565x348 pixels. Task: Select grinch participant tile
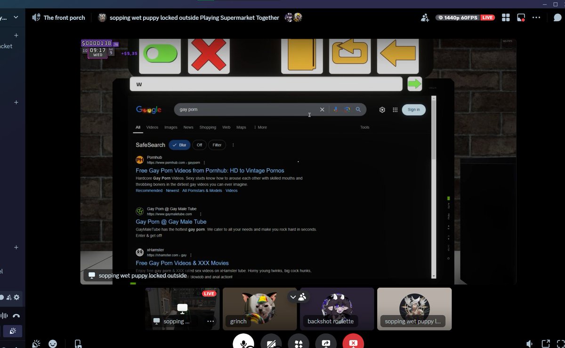point(260,309)
